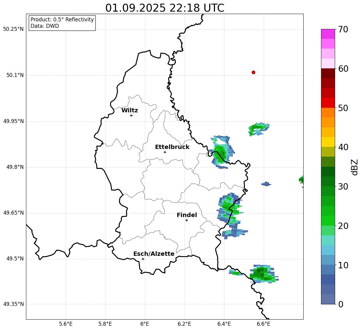Screen dimensions: 362x330
Task: Click the 6.2°E longitude label
Action: click(x=184, y=324)
